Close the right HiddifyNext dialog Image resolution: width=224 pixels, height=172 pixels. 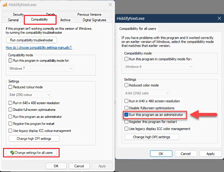[219, 19]
